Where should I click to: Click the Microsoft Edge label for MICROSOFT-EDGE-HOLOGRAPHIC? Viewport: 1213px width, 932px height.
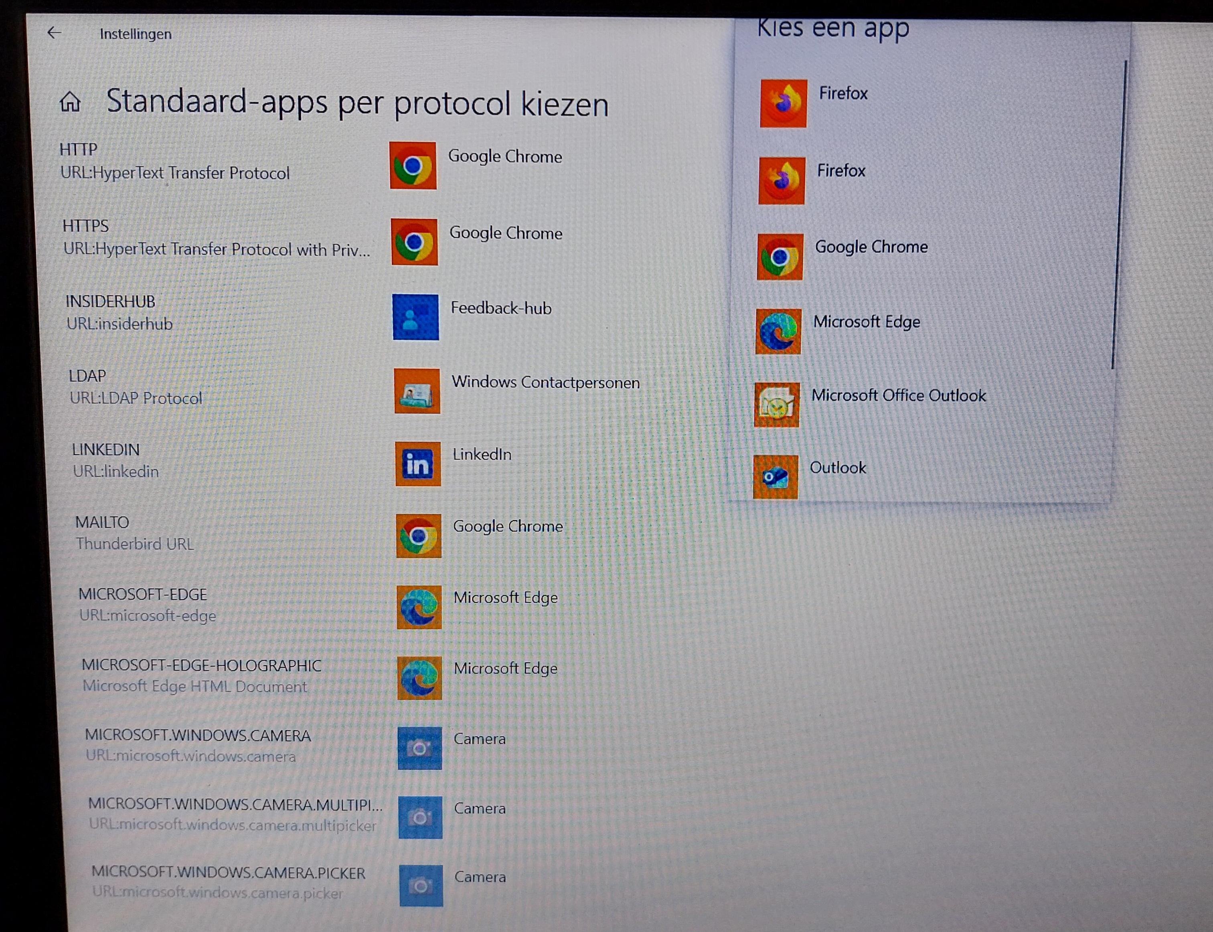click(505, 669)
